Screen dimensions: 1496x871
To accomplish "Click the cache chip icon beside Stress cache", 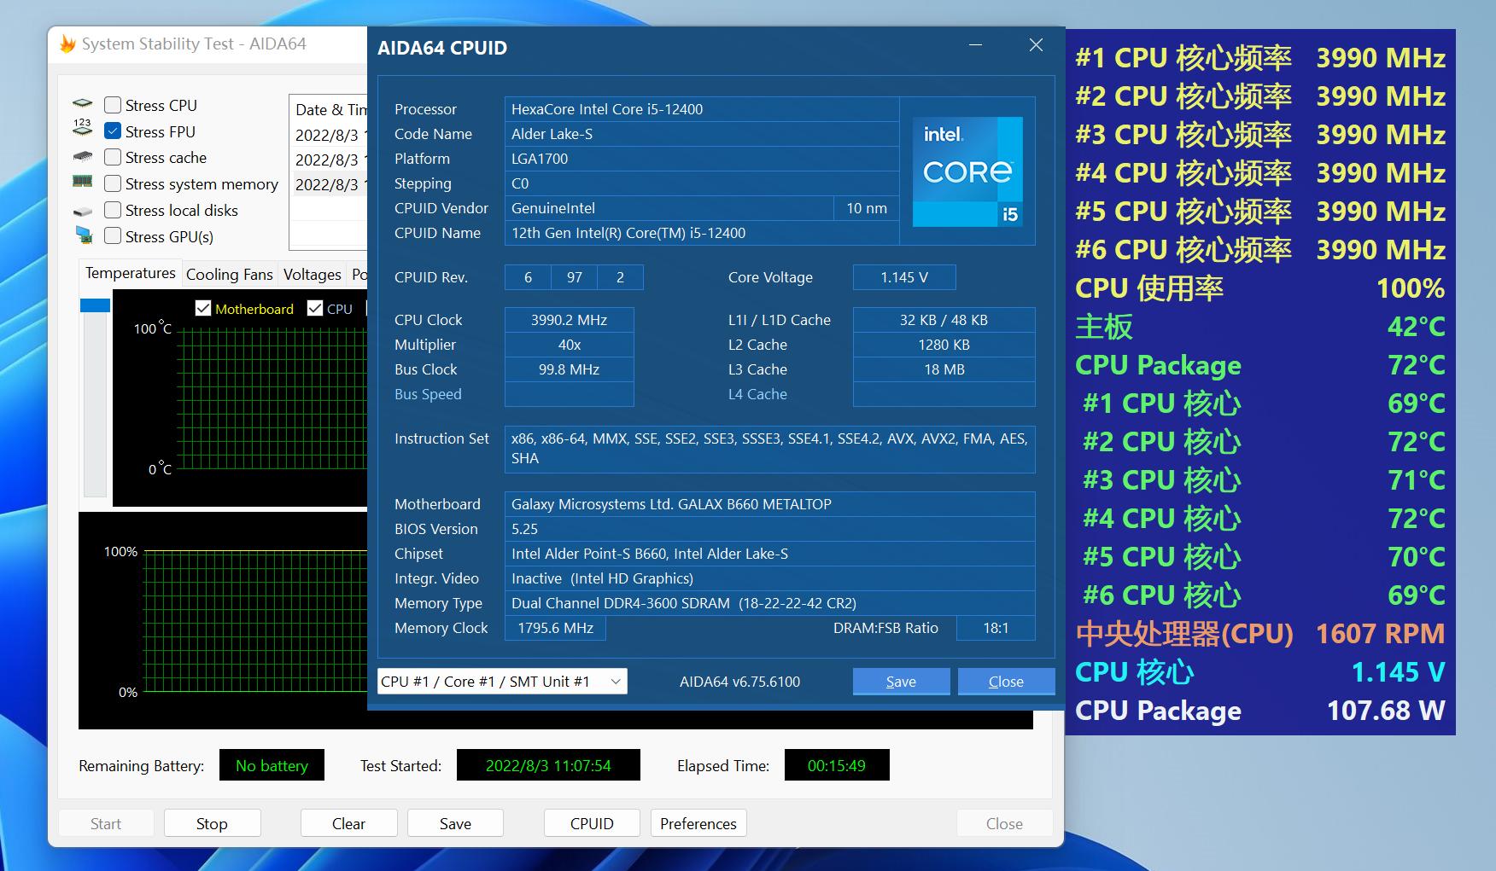I will 83,157.
